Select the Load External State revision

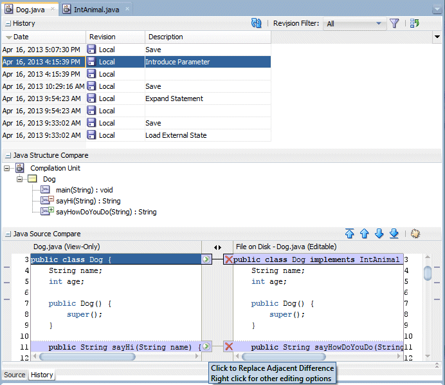pos(136,135)
